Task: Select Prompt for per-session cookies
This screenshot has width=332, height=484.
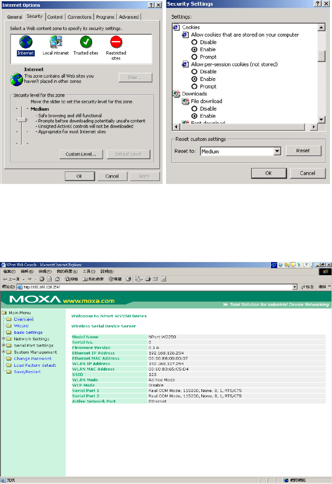Action: pos(194,87)
